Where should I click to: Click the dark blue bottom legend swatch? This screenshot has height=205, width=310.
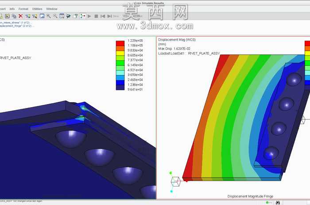pyautogui.click(x=120, y=87)
